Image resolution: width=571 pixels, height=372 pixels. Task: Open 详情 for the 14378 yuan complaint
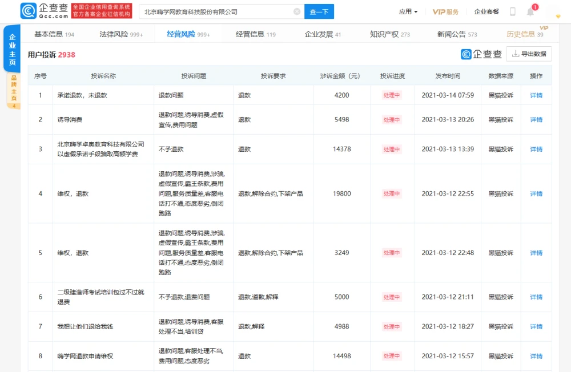536,149
